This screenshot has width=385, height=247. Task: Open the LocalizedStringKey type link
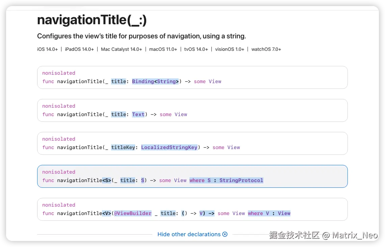(169, 147)
